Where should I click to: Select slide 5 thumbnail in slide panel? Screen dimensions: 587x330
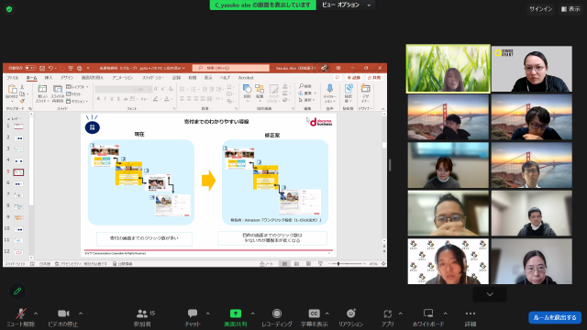[18, 172]
